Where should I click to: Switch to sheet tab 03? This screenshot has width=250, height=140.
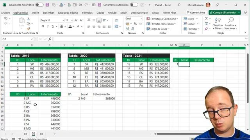[41, 134]
